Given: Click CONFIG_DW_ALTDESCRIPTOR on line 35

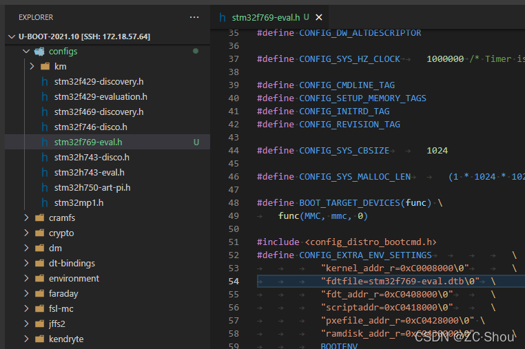Looking at the screenshot, I should click(360, 33).
